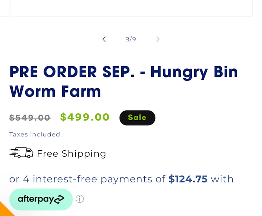Click the 9/9 slide counter
Image resolution: width=262 pixels, height=216 pixels.
(x=131, y=39)
